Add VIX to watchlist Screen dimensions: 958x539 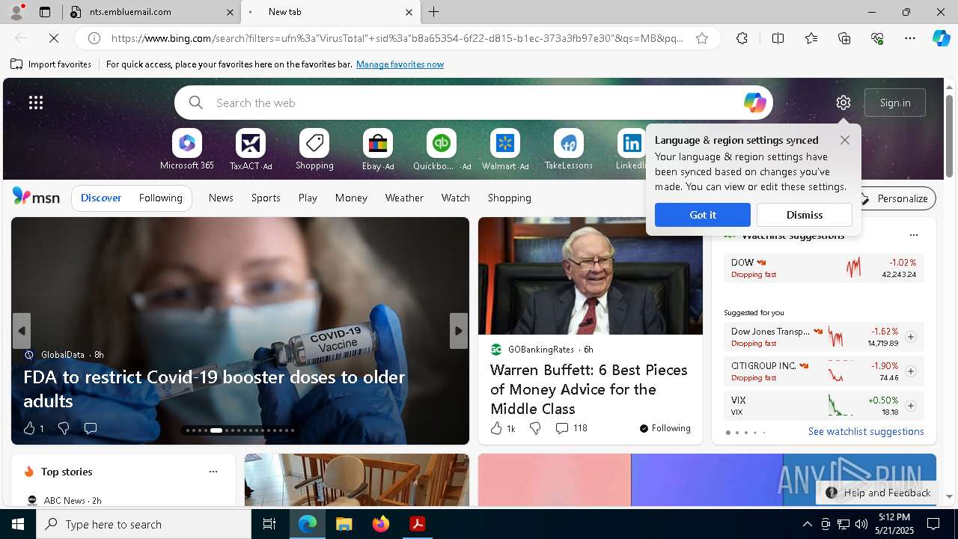[911, 406]
